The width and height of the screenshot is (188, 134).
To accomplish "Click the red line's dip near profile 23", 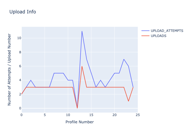I will pos(128,101).
